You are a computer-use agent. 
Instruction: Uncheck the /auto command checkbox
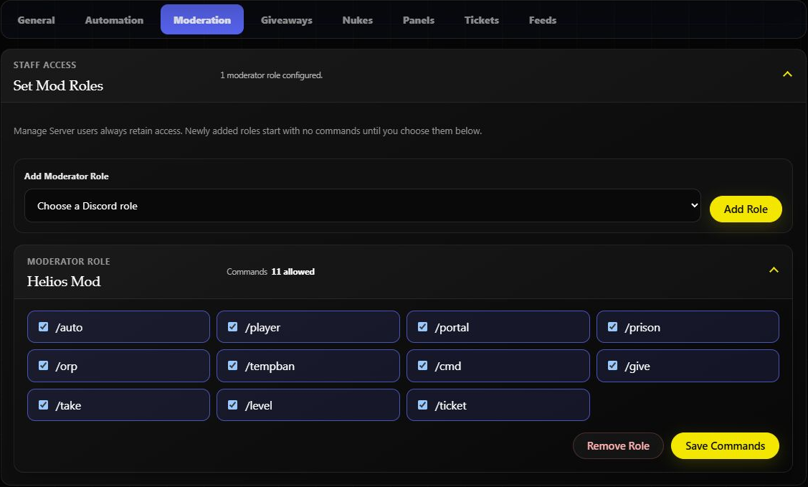click(43, 327)
